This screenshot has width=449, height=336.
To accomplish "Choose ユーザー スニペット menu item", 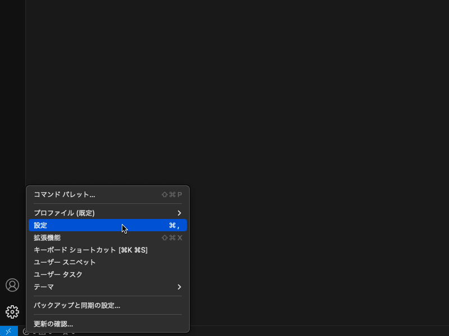I will [x=108, y=262].
